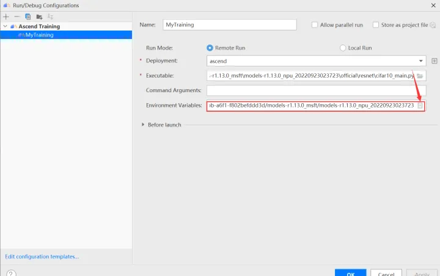
Task: Check Store as project file
Action: point(375,25)
